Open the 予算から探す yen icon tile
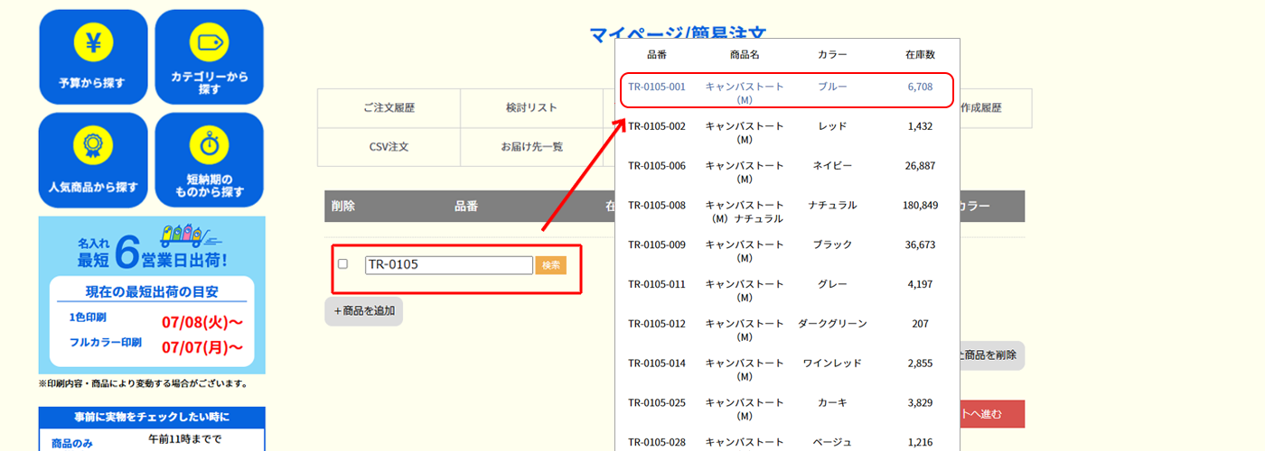The height and width of the screenshot is (451, 1265). [x=92, y=57]
